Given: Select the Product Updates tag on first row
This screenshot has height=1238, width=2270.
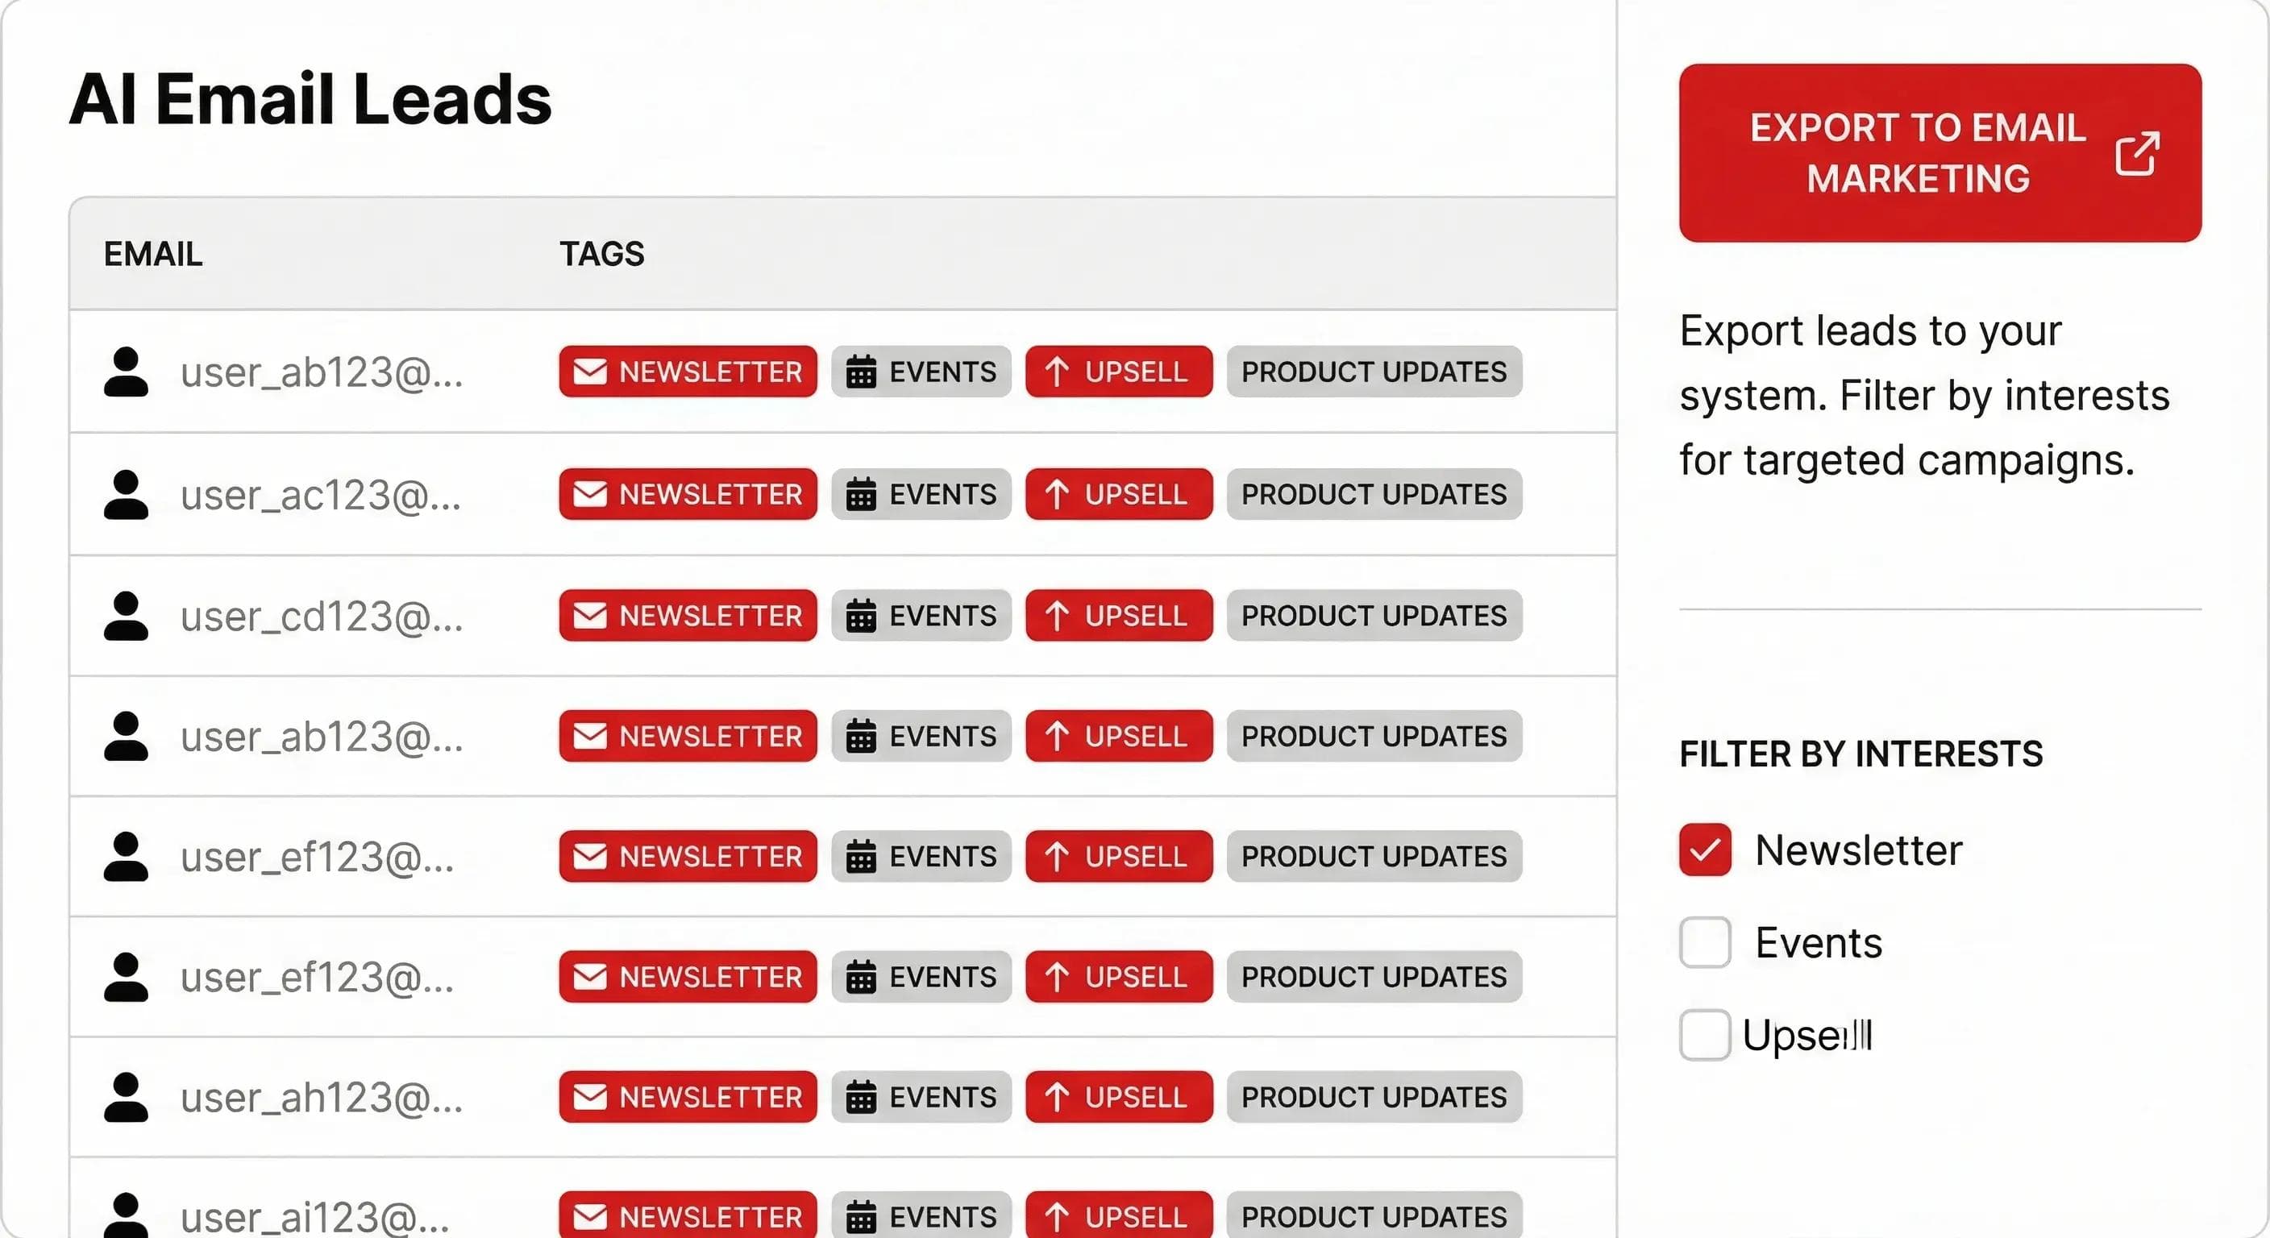Looking at the screenshot, I should (1373, 372).
